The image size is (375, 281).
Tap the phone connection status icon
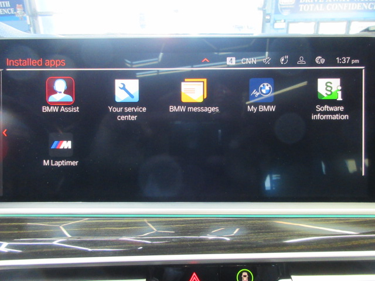[285, 60]
